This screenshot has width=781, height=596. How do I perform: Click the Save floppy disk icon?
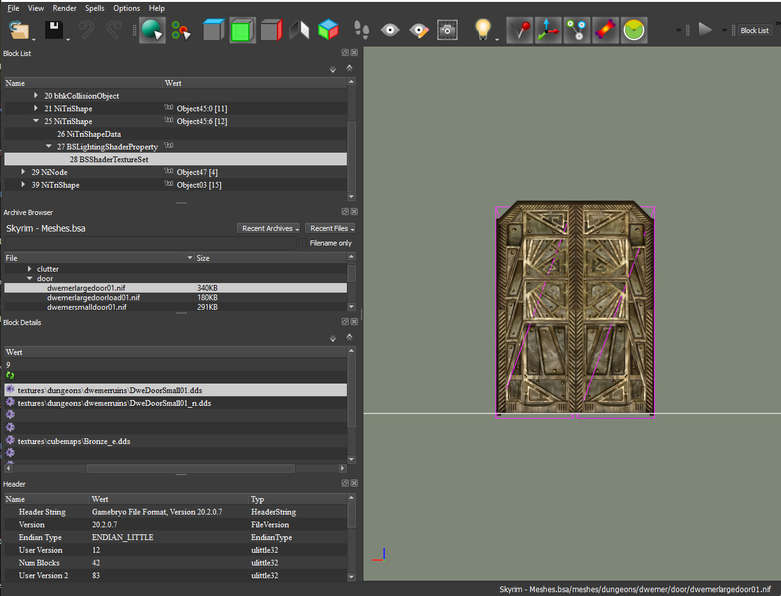53,30
